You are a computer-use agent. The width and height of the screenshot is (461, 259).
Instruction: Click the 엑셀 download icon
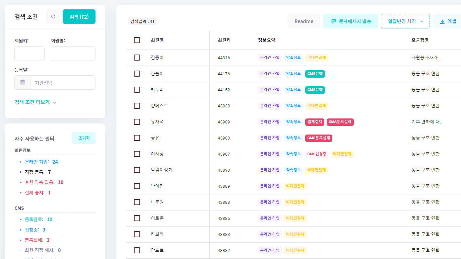click(x=442, y=21)
